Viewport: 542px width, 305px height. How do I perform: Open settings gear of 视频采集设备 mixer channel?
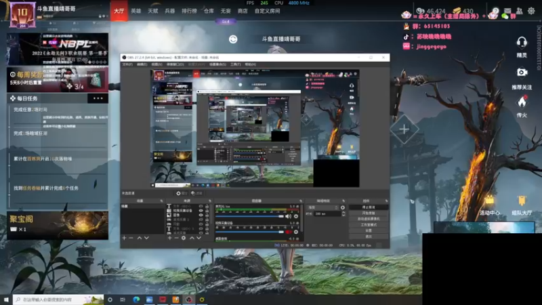click(x=296, y=232)
